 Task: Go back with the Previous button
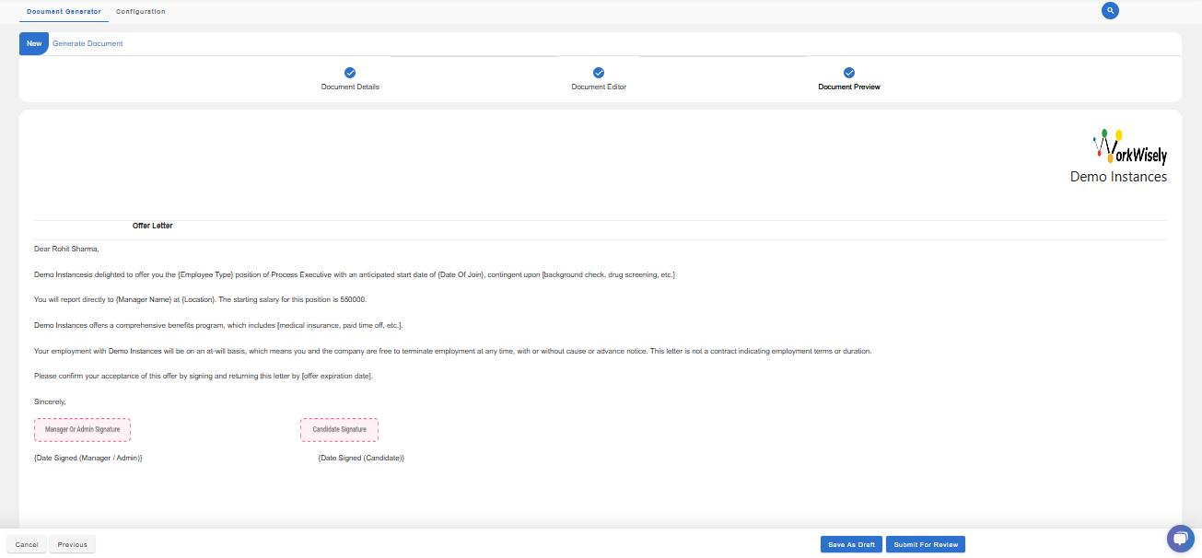pyautogui.click(x=72, y=544)
